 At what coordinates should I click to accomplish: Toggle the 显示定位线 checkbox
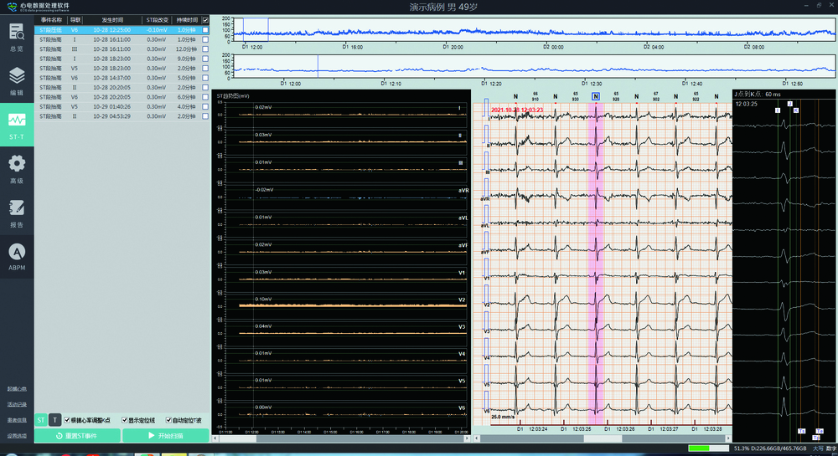pos(125,420)
